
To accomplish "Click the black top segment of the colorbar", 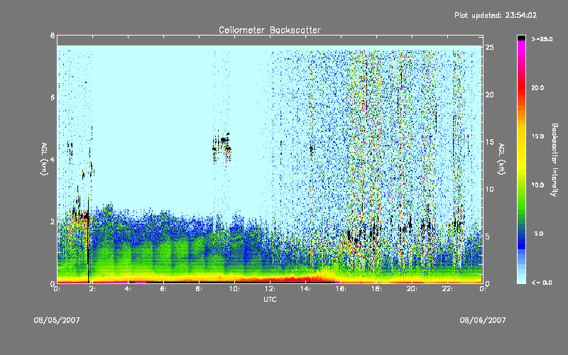I will 521,38.
